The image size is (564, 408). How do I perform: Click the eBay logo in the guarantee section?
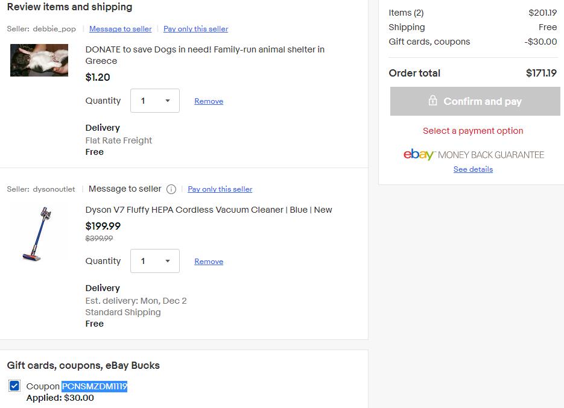[x=419, y=154]
